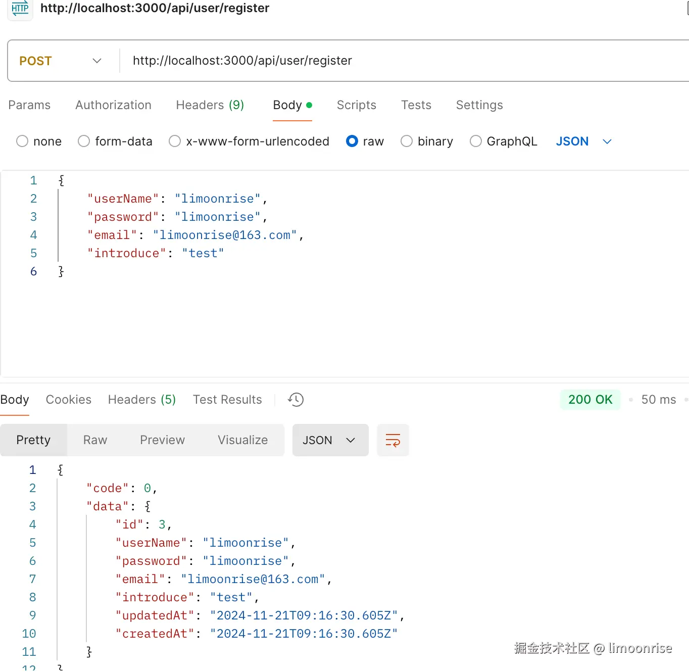Go to the Scripts tab
This screenshot has height=672, width=689.
[356, 105]
